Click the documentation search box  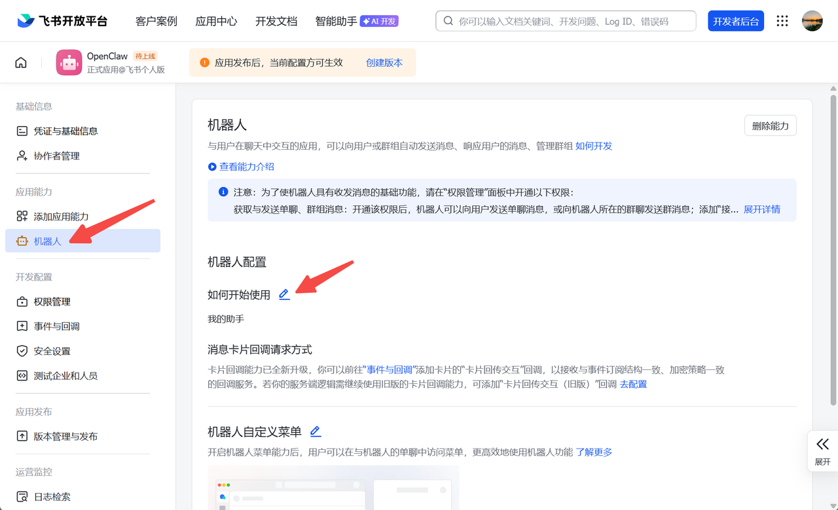(566, 20)
